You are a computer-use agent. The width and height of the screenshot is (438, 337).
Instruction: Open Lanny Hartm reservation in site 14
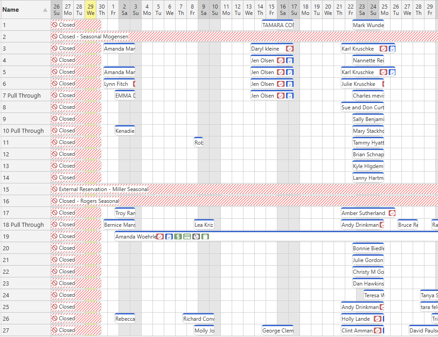click(368, 178)
